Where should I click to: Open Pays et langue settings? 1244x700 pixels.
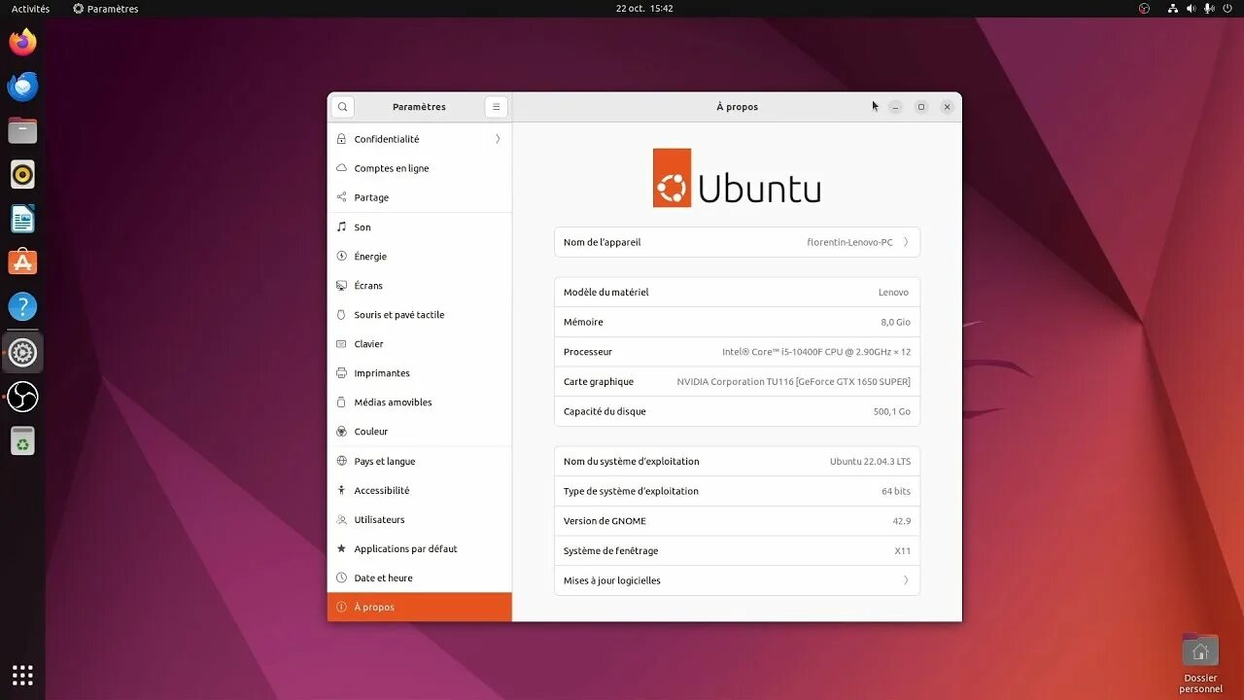coord(420,462)
